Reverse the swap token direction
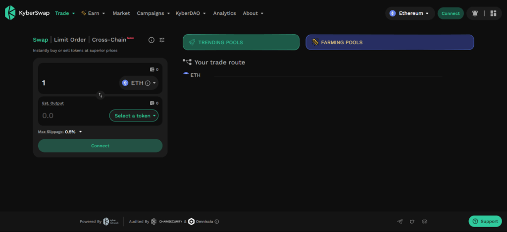The height and width of the screenshot is (232, 507). pos(101,95)
